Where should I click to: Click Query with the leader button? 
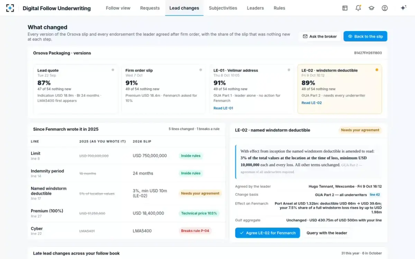(327, 233)
